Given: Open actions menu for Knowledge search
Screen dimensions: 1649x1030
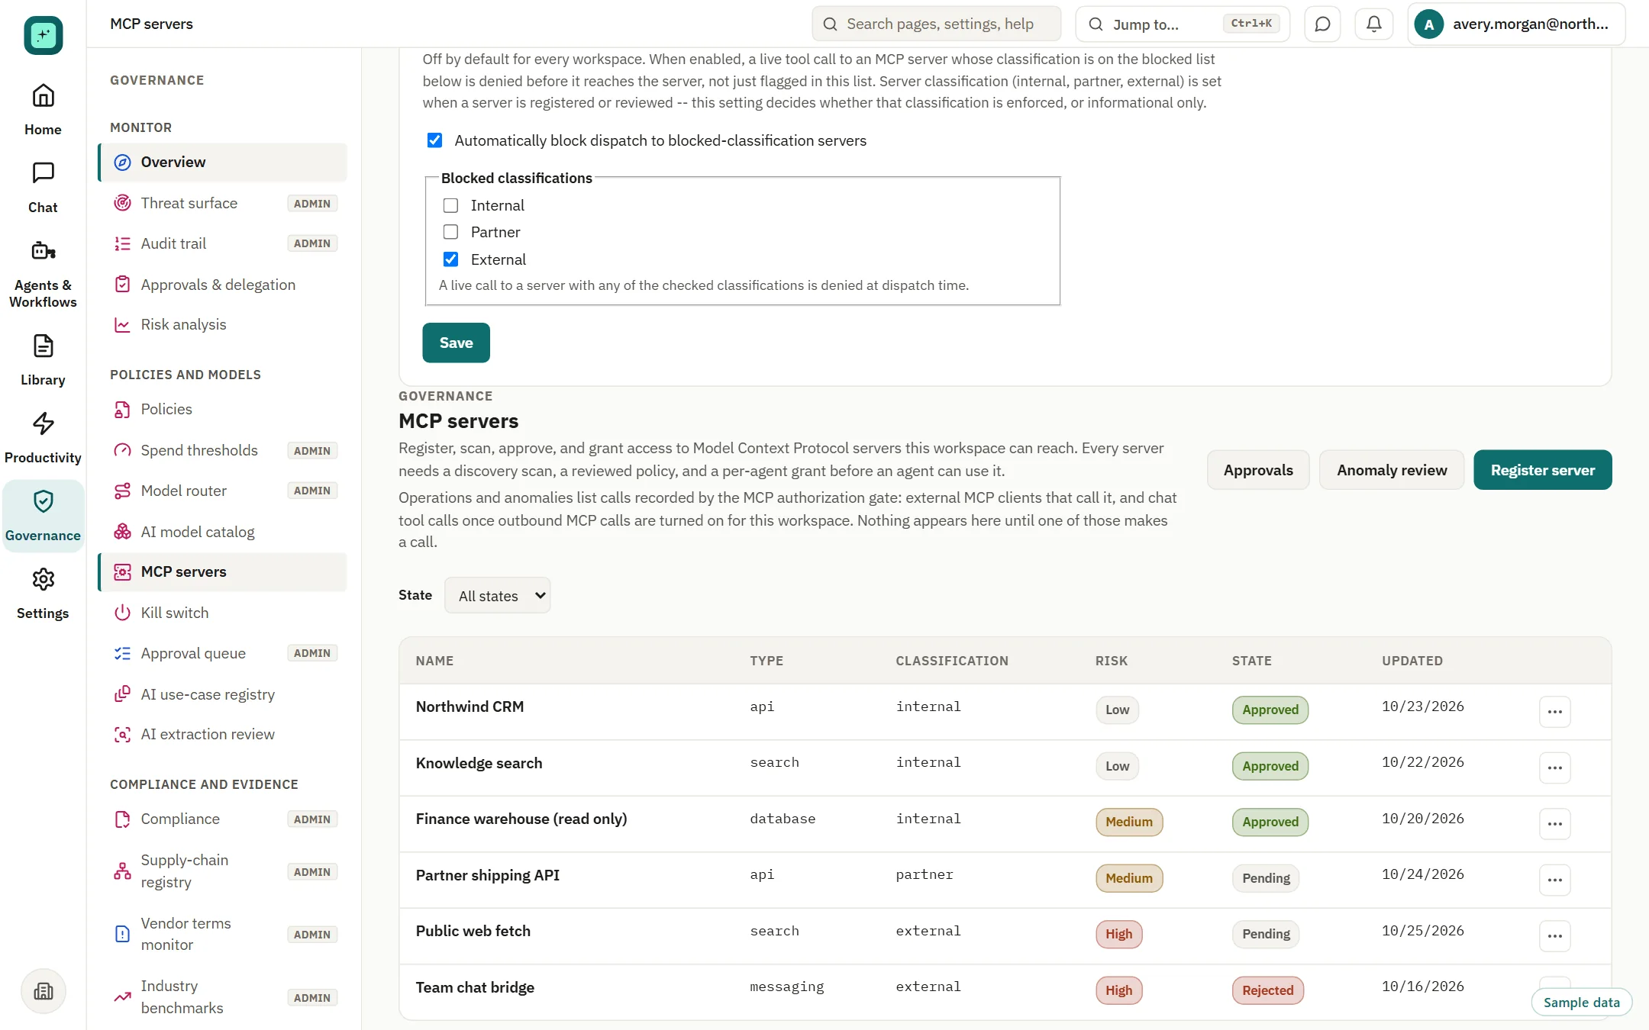Looking at the screenshot, I should pos(1554,768).
